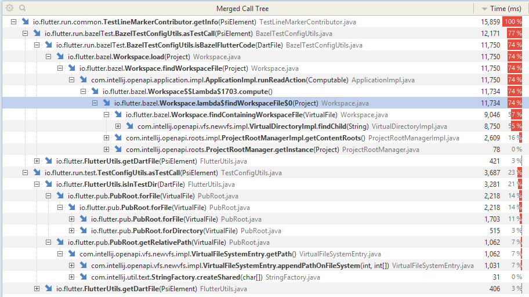Collapse the BazelTestConfigUtils.asTestCall node

click(25, 34)
